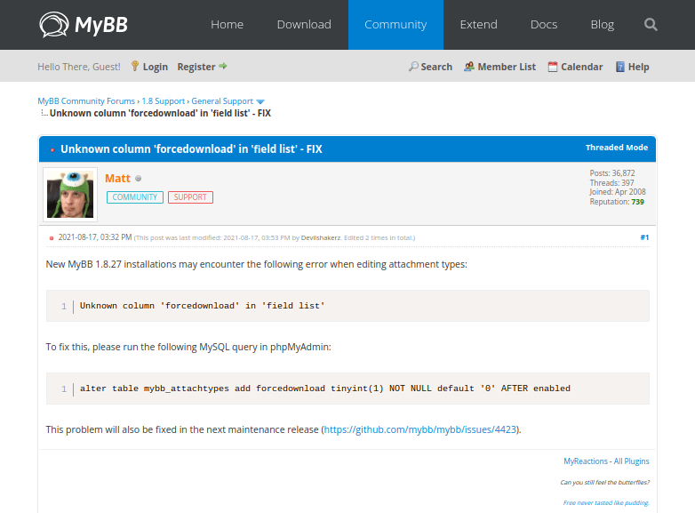Click the thread title in the blue header

tap(191, 149)
